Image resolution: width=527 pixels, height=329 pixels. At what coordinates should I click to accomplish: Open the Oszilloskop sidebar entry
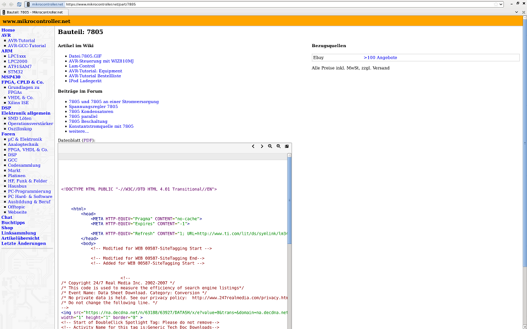pyautogui.click(x=20, y=129)
